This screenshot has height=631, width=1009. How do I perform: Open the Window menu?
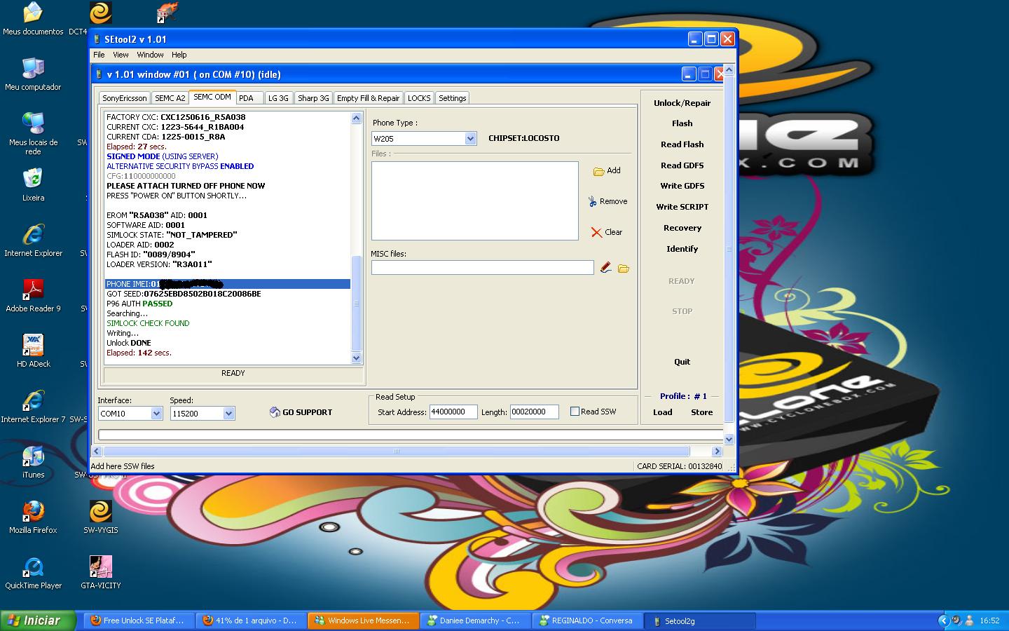(x=150, y=55)
